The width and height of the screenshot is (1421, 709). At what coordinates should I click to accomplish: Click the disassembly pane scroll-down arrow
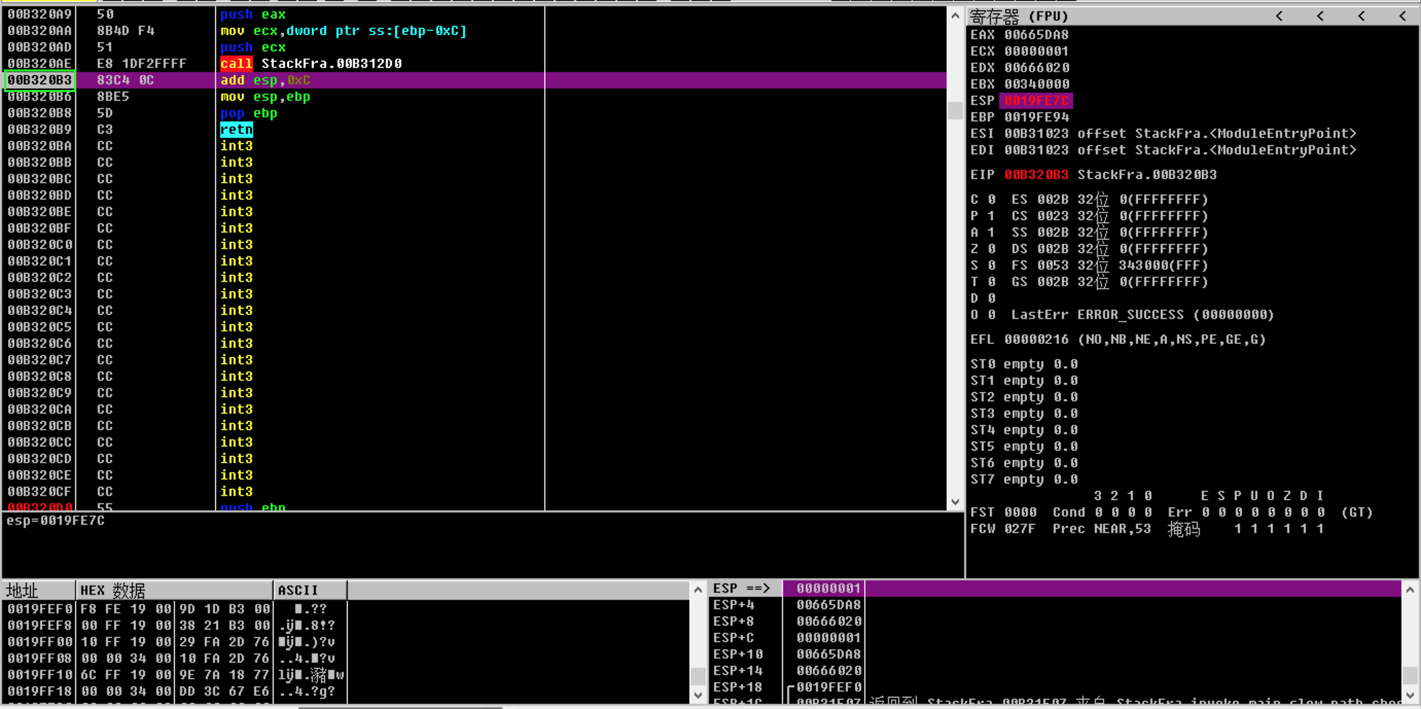pyautogui.click(x=955, y=502)
